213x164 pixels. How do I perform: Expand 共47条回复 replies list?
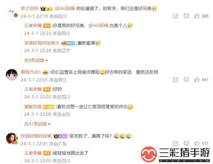click(37, 124)
